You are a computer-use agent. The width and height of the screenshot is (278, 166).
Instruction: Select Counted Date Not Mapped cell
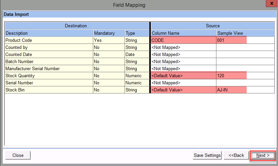point(183,55)
